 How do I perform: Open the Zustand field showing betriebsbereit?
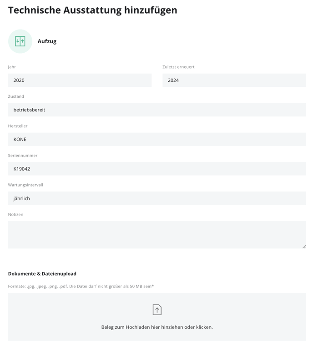tap(157, 110)
